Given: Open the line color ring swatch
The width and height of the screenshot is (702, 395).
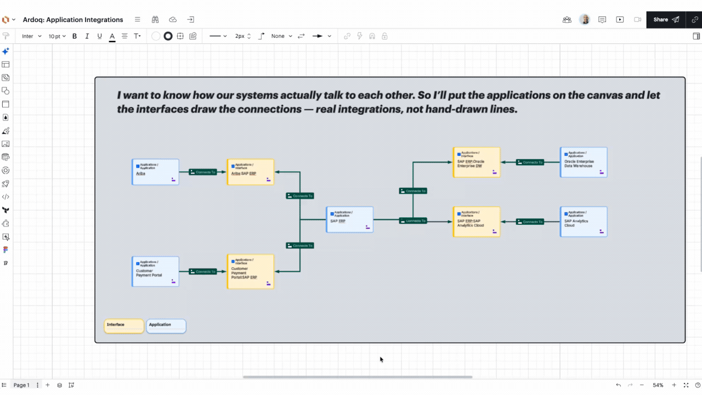Looking at the screenshot, I should tap(168, 36).
